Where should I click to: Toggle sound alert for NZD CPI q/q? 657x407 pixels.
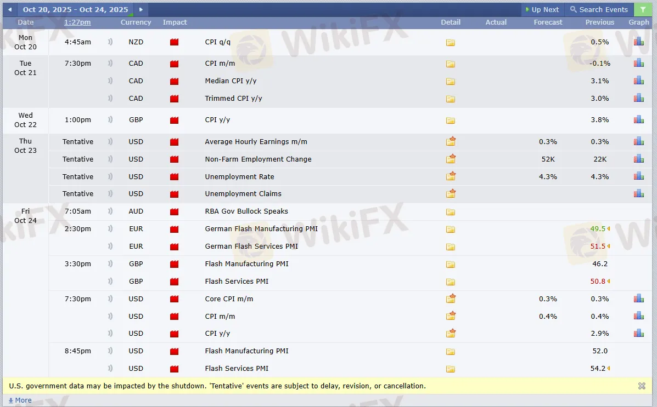[x=110, y=42]
